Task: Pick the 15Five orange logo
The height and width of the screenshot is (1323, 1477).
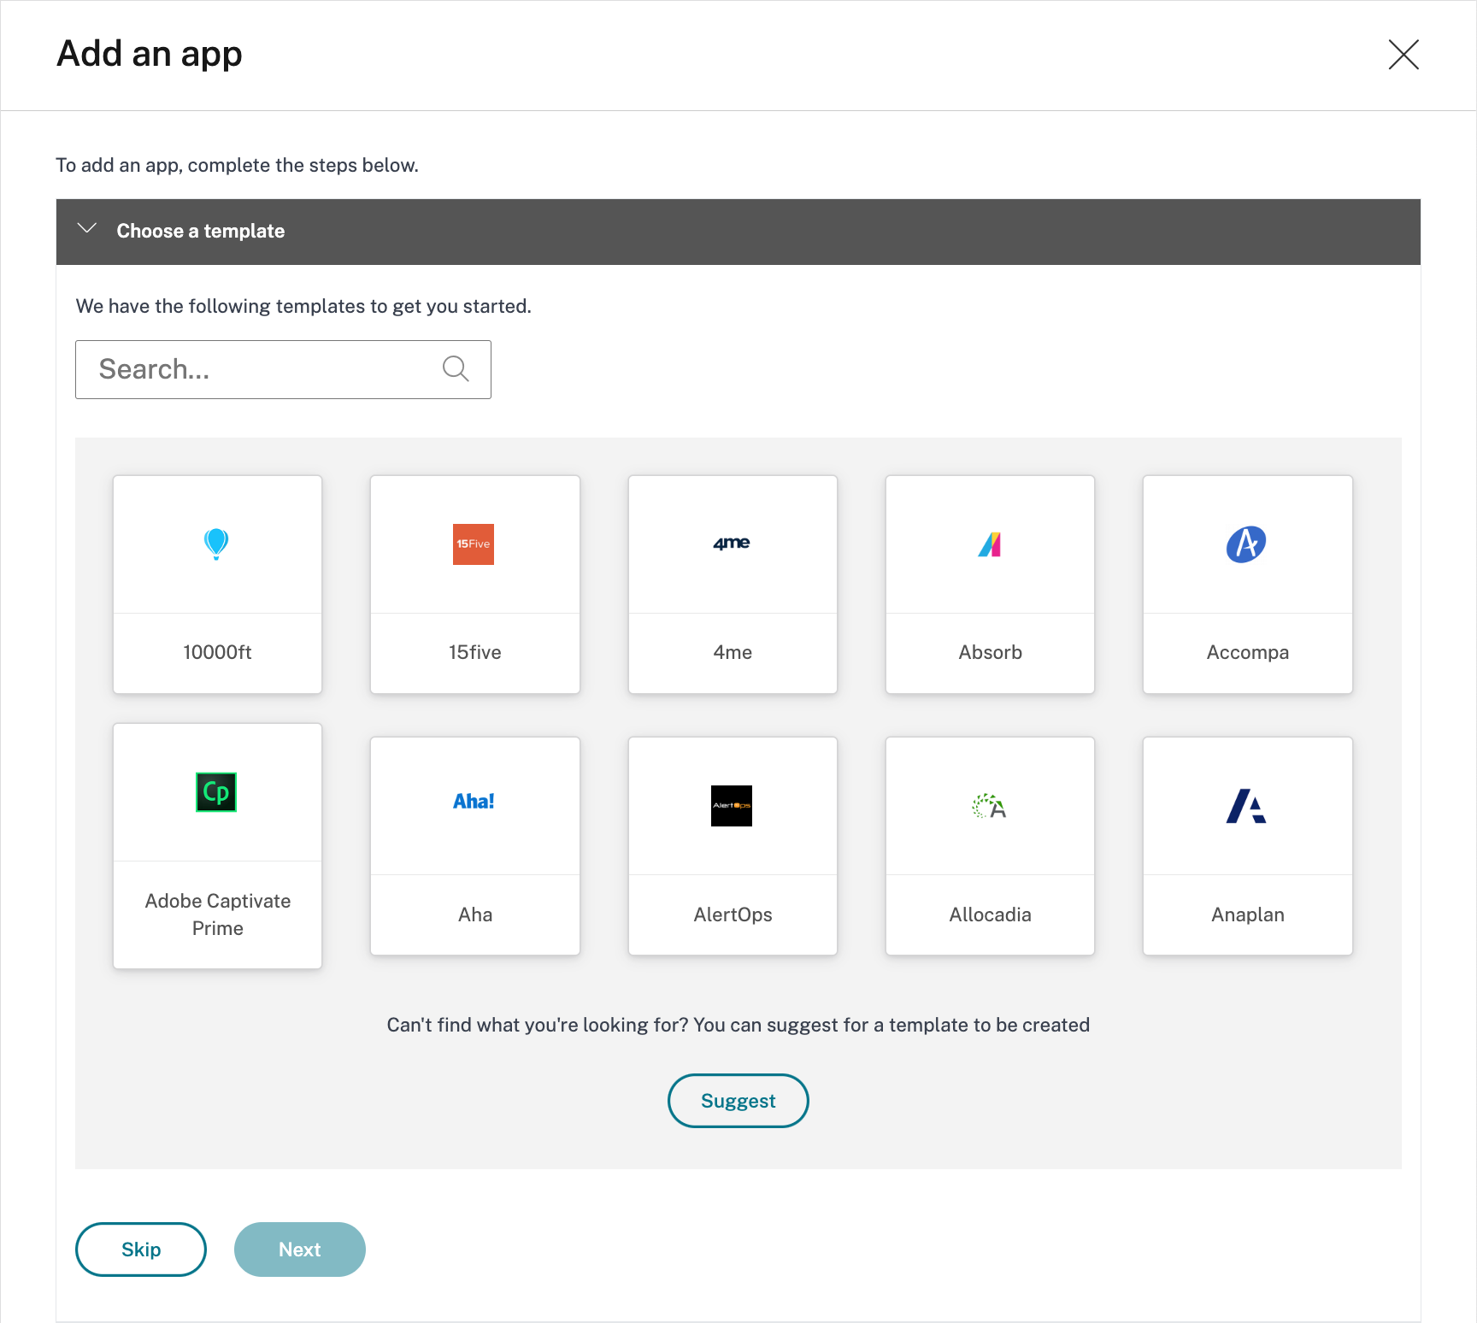Action: click(x=474, y=544)
